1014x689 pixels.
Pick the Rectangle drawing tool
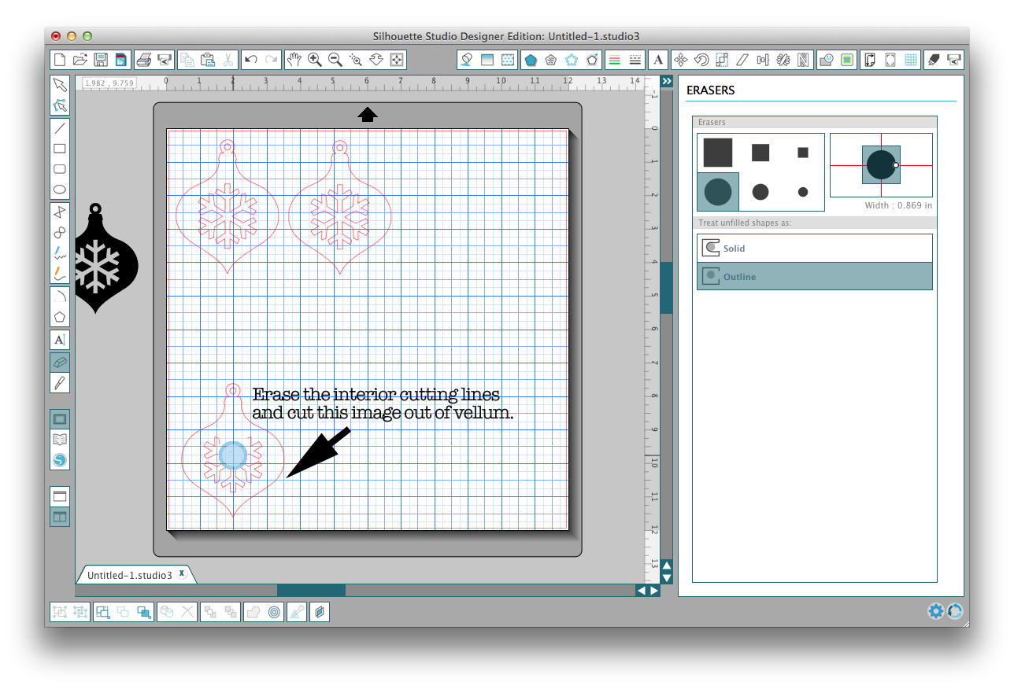click(60, 149)
